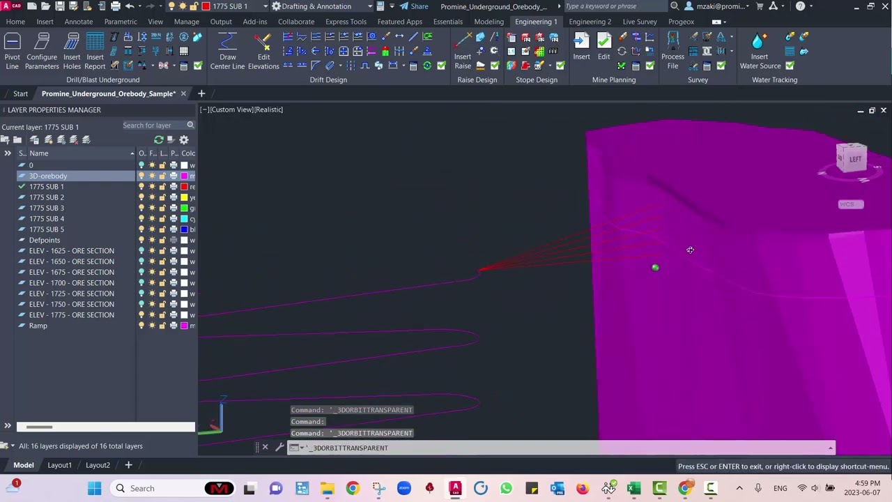Screen dimensions: 892x502
Task: Expand the layer filter tree chevrons
Action: tap(8, 153)
